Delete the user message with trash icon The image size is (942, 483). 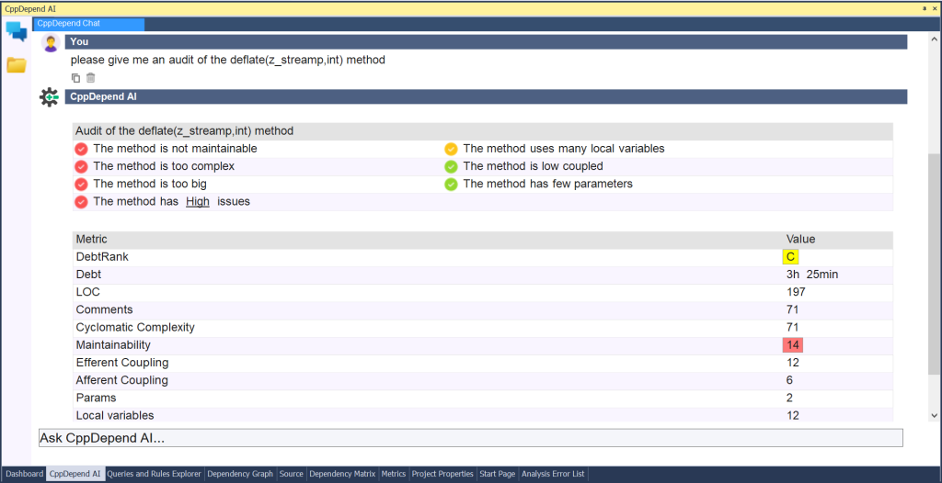coord(91,77)
